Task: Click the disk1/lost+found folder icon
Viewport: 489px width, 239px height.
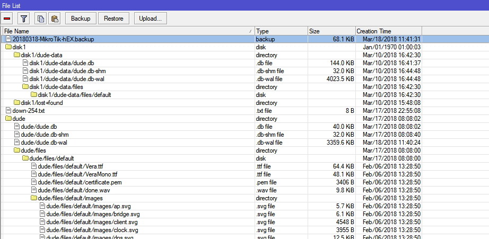Action: [x=17, y=102]
